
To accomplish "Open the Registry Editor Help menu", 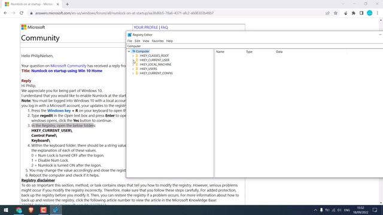I will (x=169, y=41).
